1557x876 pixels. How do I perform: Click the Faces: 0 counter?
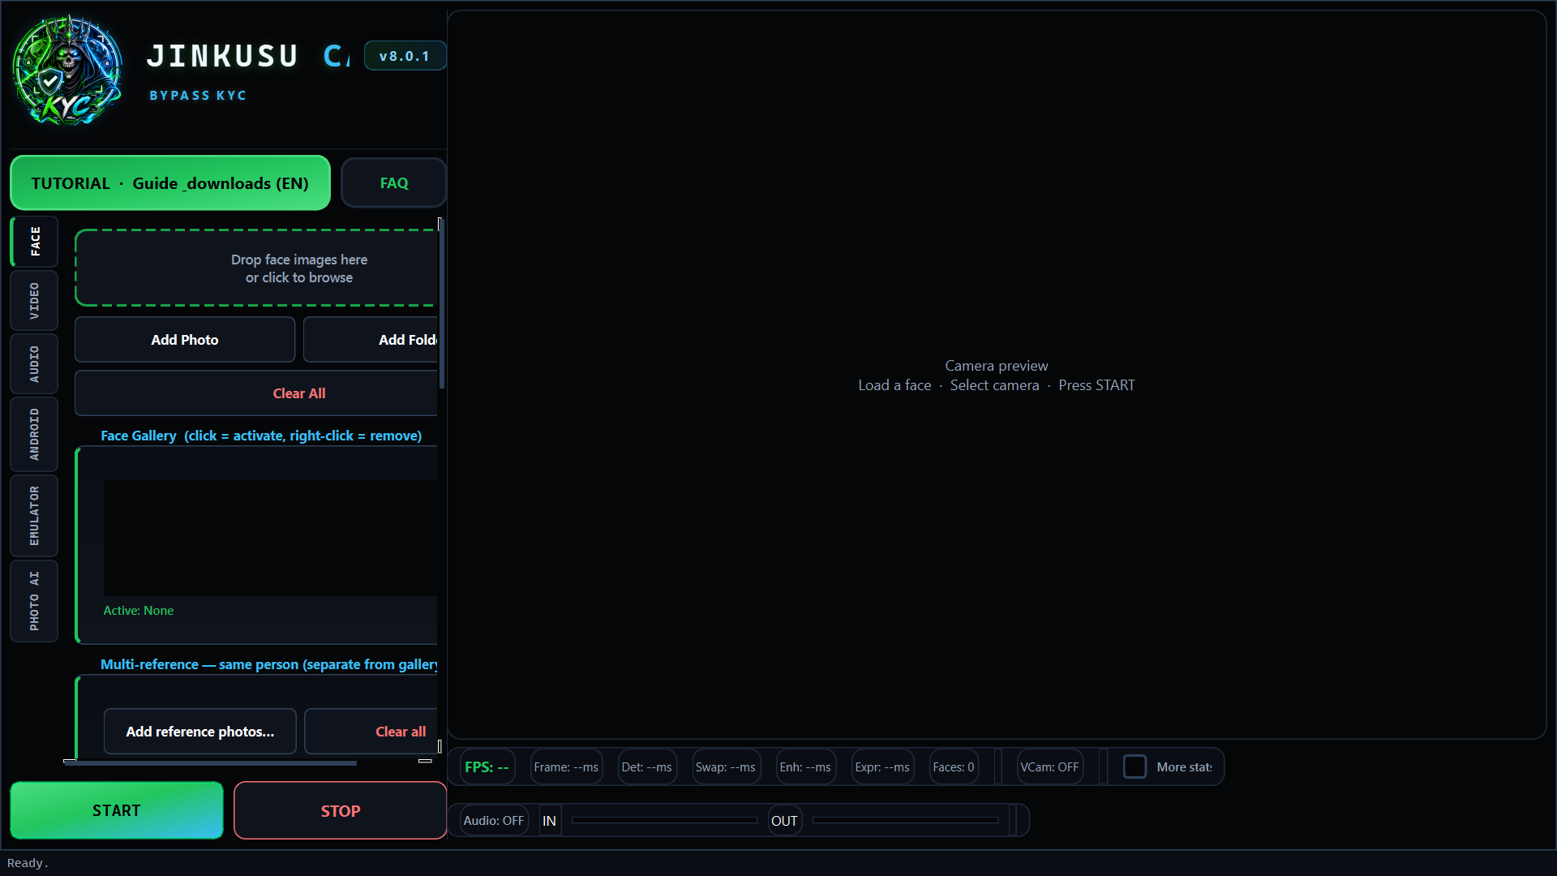tap(954, 767)
